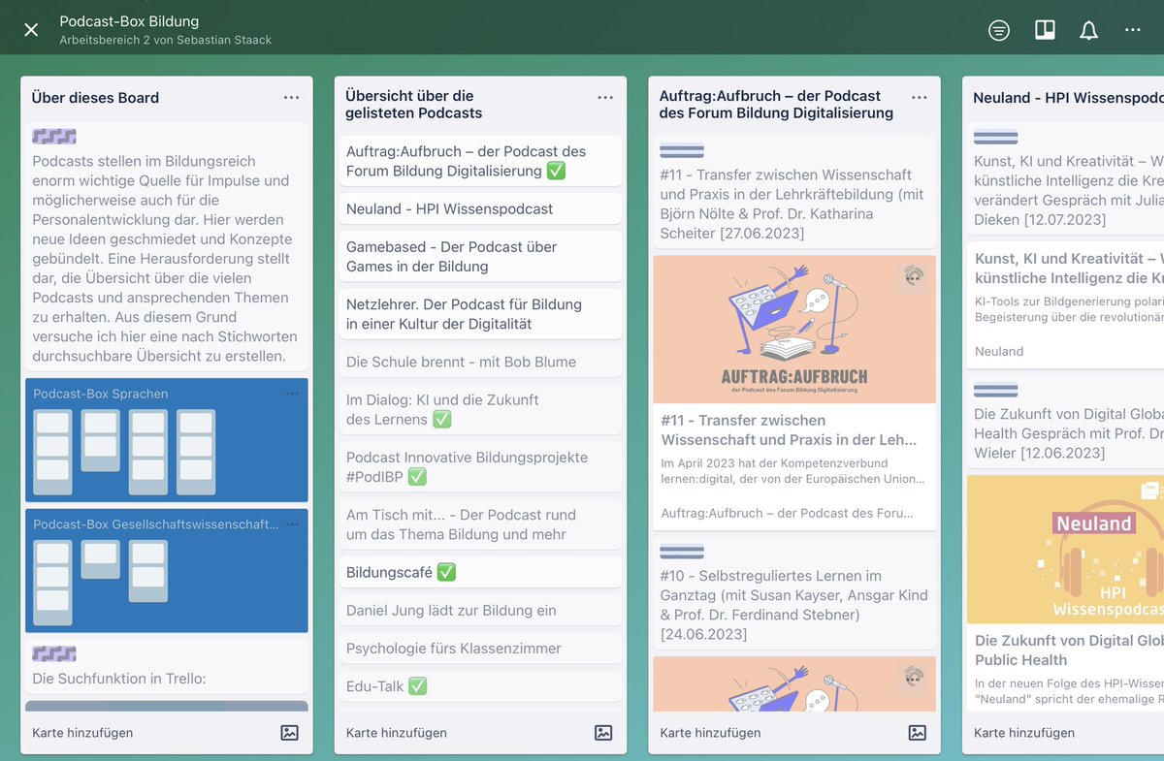Click 'Arbeitsbereich 2 von Sebastian Staack' subtitle
Image resolution: width=1164 pixels, height=761 pixels.
[x=165, y=40]
